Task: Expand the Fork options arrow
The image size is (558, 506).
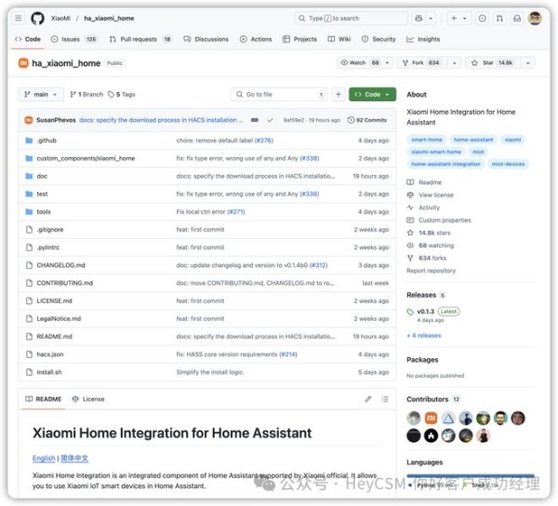Action: (455, 63)
